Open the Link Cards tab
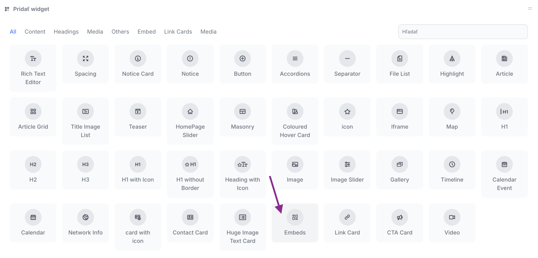The image size is (538, 258). [x=178, y=32]
